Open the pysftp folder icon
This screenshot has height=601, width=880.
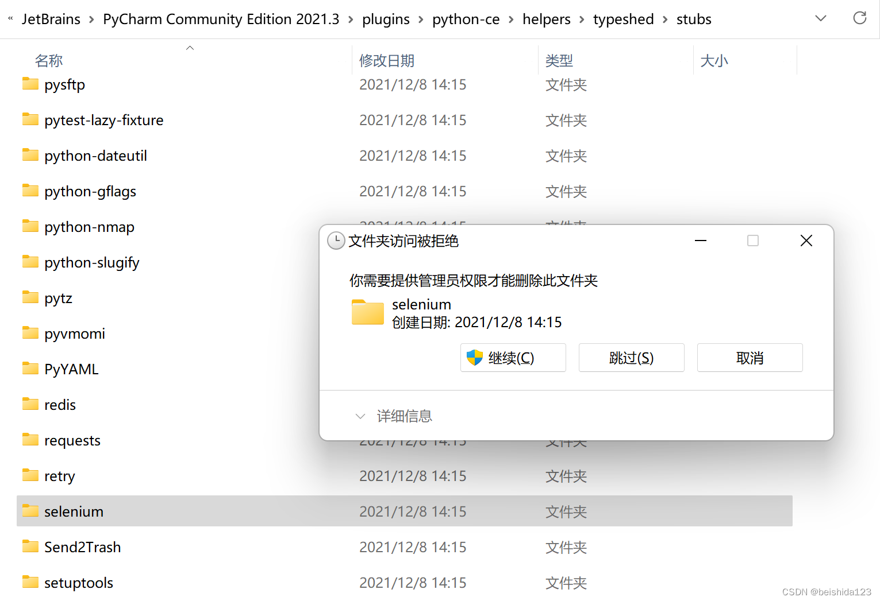[30, 84]
